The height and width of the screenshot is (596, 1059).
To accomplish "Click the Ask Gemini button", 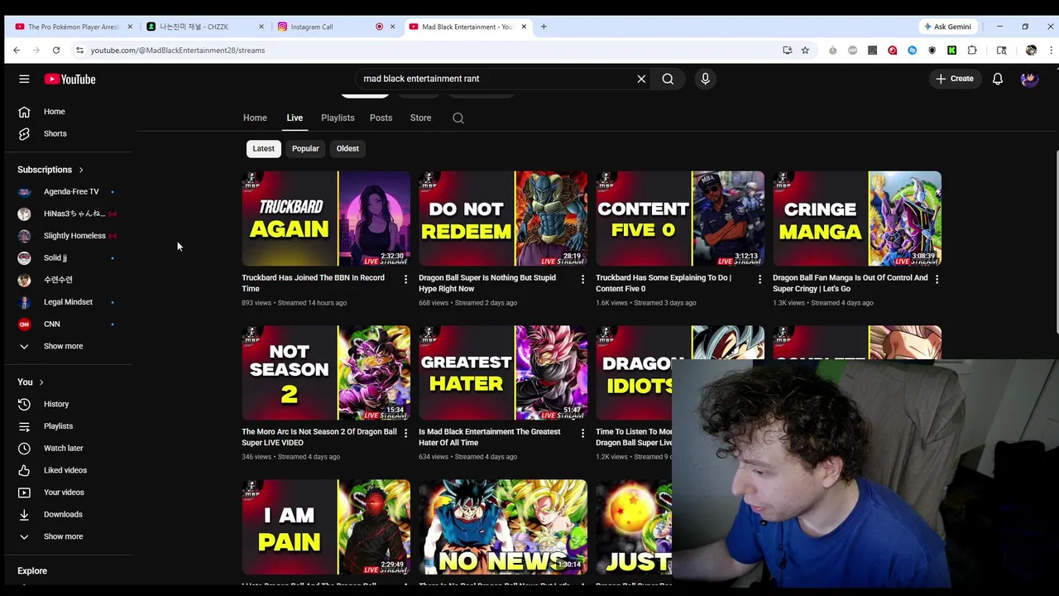I will (x=947, y=26).
